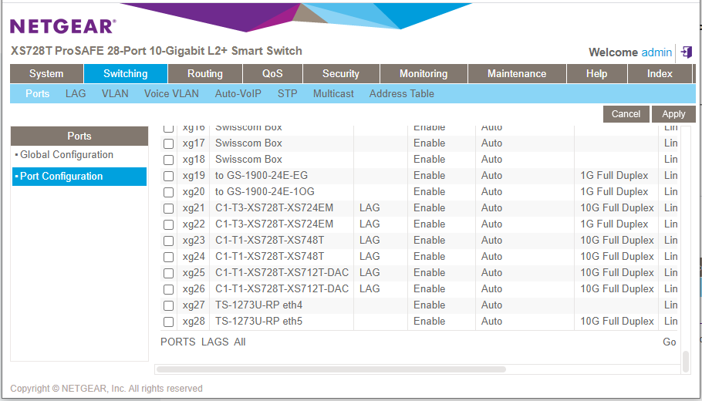Show the LAGS port list

pyautogui.click(x=214, y=342)
